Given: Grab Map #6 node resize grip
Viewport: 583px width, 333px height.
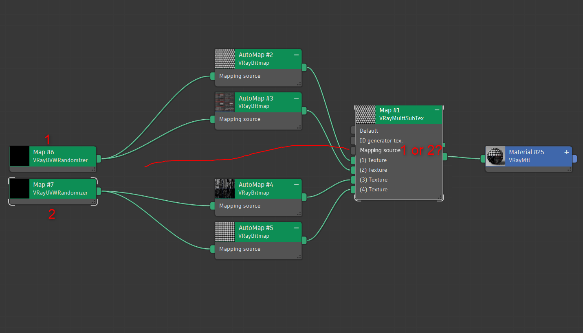Looking at the screenshot, I should click(x=94, y=169).
